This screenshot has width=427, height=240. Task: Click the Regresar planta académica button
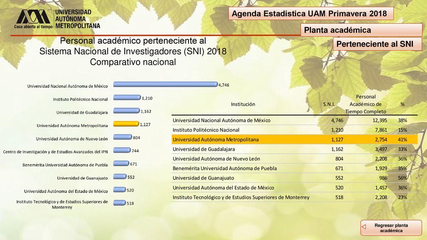[x=391, y=228]
